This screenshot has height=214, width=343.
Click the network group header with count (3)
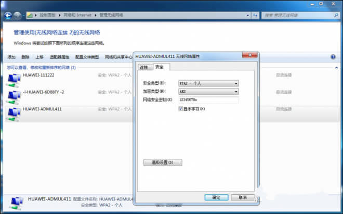coord(42,68)
